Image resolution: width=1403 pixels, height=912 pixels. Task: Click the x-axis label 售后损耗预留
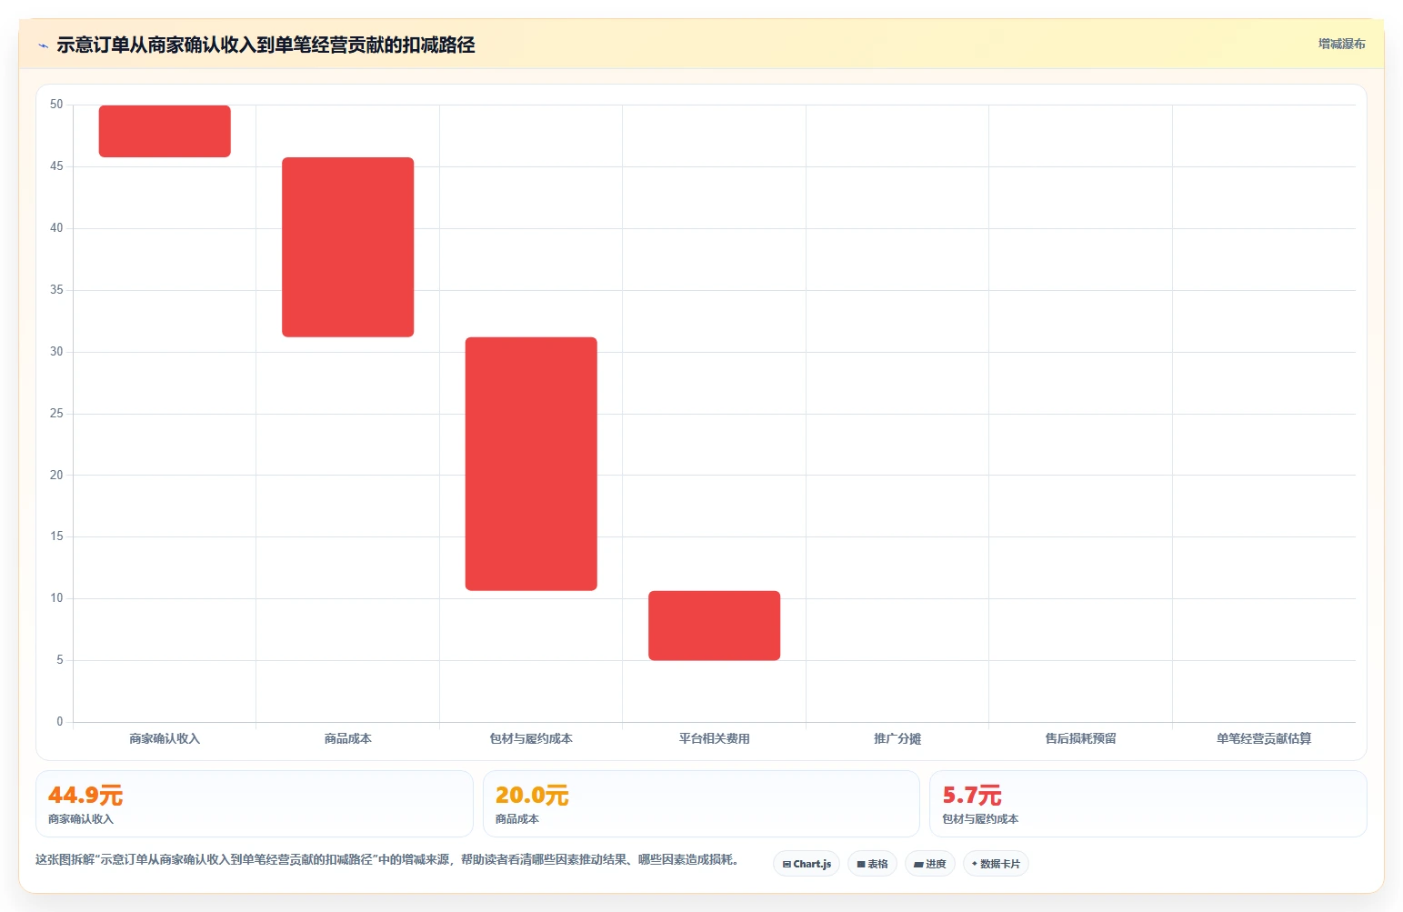tap(1080, 738)
